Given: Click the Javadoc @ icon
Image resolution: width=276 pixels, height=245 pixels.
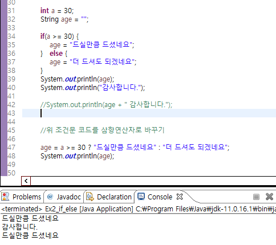Looking at the screenshot, I should (x=50, y=197).
